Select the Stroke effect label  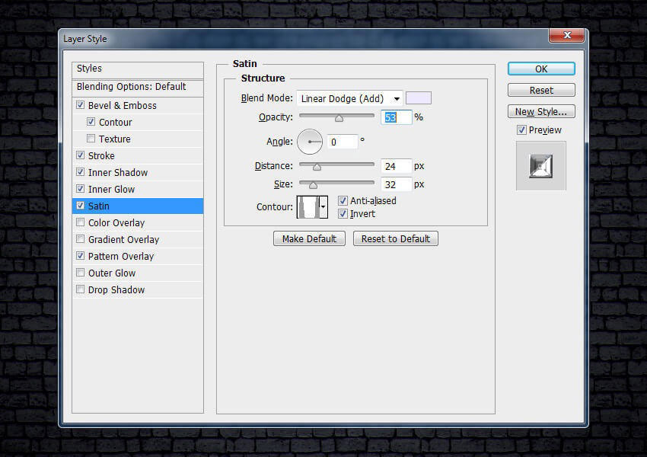101,155
